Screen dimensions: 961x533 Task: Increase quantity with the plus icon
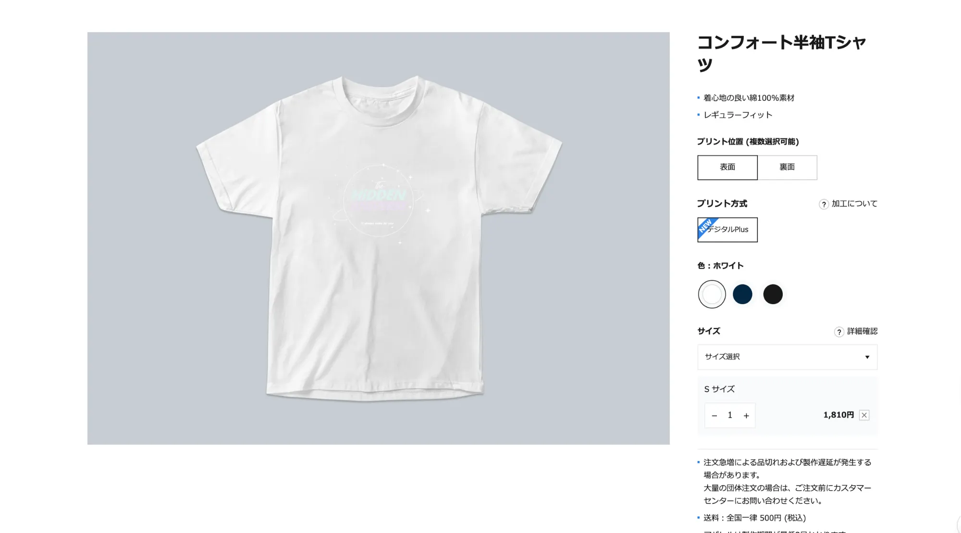(746, 415)
